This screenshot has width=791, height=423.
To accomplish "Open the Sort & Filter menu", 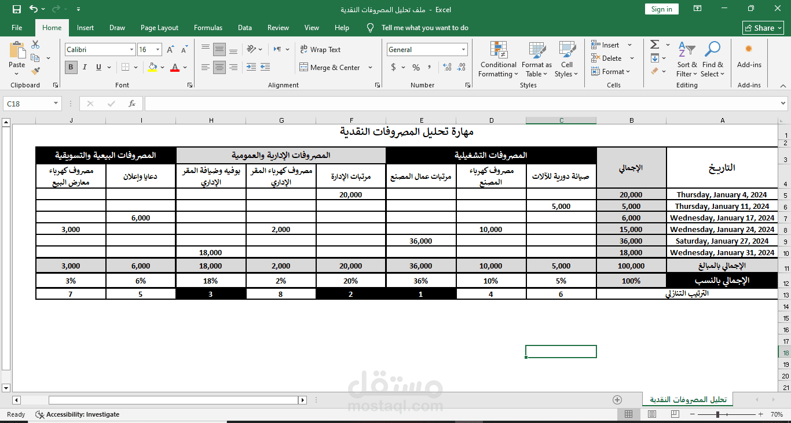I will tap(686, 59).
